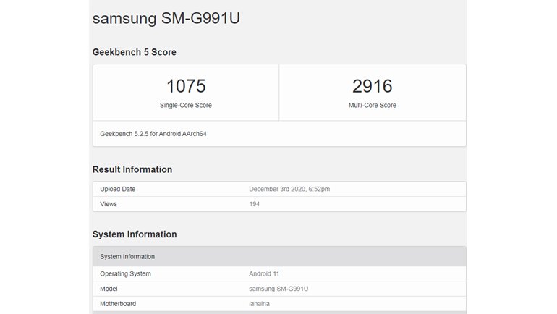Select 'samsung SM-G991U' model value in table
This screenshot has width=557, height=314.
click(278, 289)
